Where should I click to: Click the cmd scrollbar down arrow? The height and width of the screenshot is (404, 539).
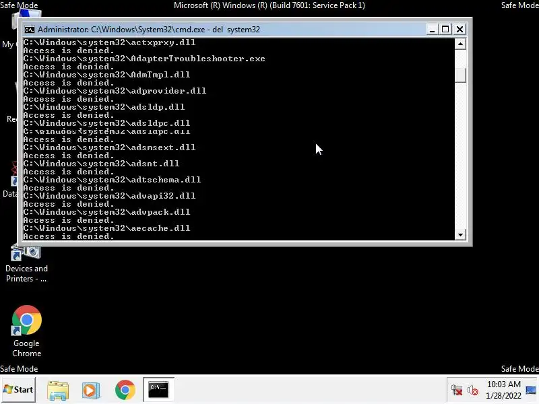[460, 235]
